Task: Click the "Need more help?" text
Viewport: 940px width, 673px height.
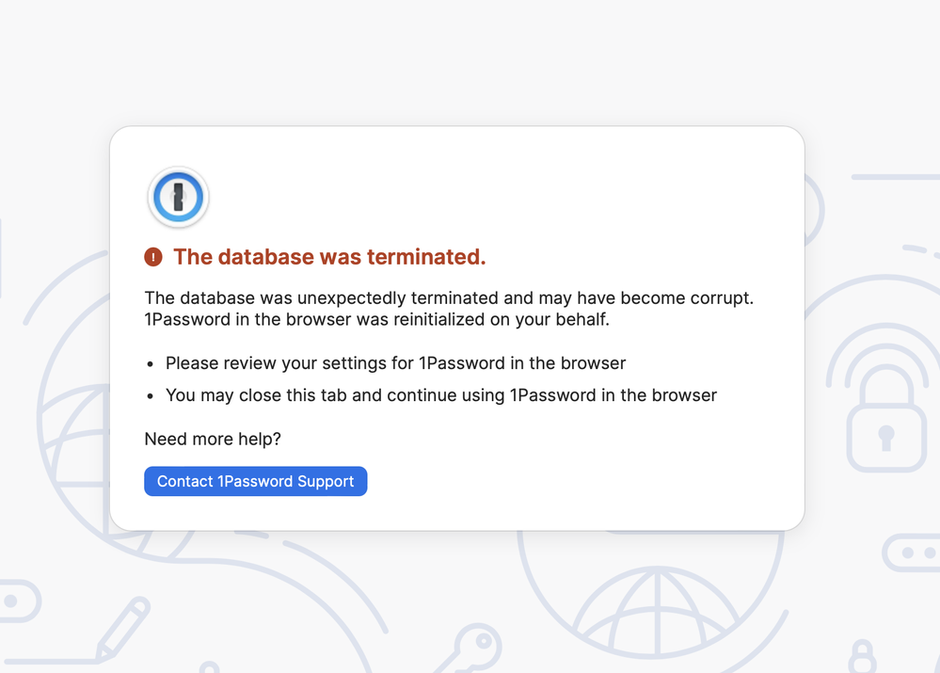Action: [213, 440]
